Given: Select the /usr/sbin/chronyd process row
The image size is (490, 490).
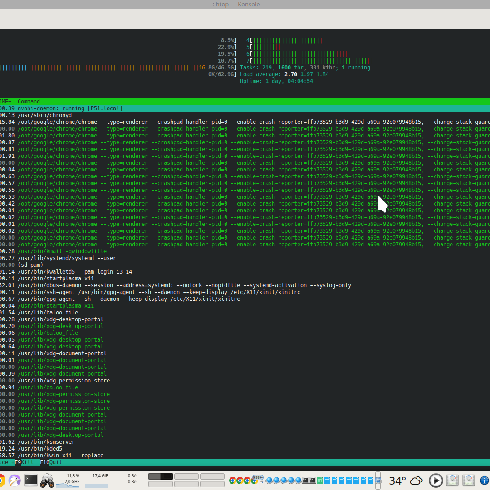Looking at the screenshot, I should 245,115.
